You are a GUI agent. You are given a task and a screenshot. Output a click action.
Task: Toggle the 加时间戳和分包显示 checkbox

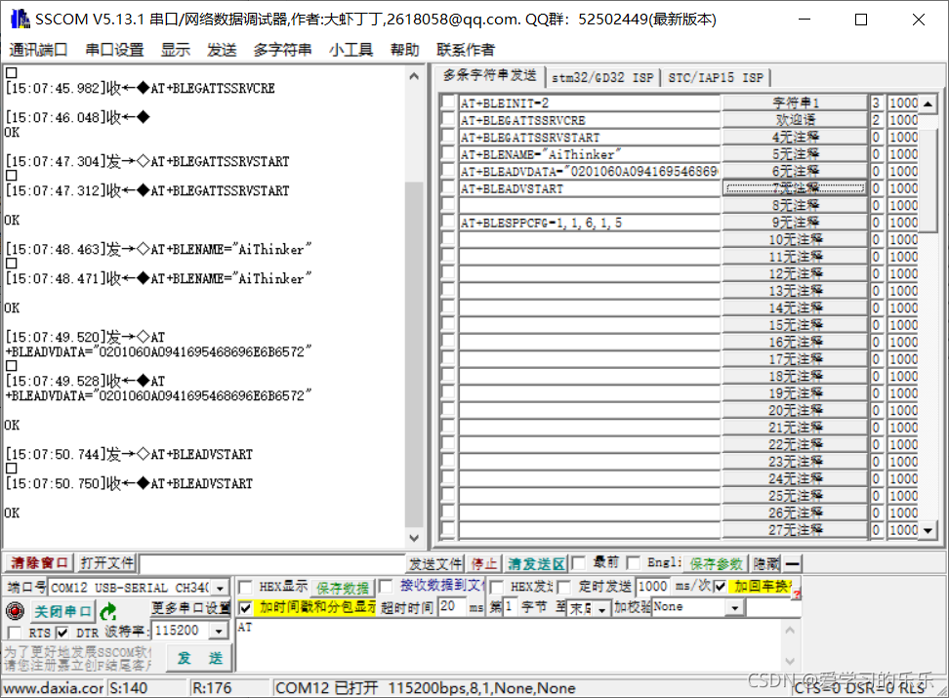[246, 607]
